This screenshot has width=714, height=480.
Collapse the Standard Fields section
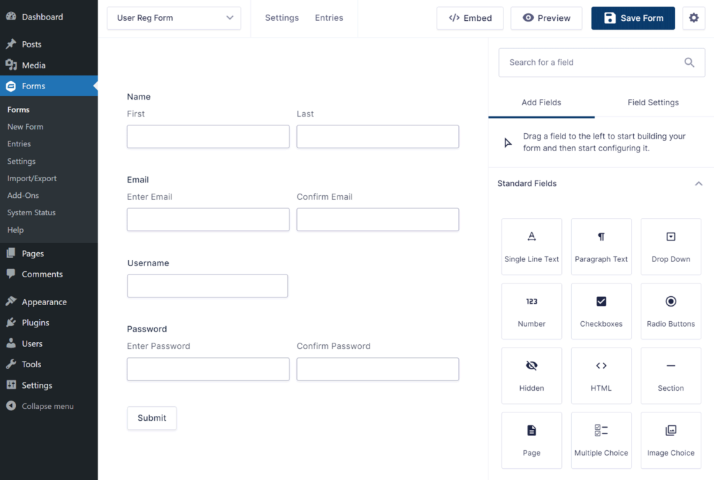coord(699,183)
